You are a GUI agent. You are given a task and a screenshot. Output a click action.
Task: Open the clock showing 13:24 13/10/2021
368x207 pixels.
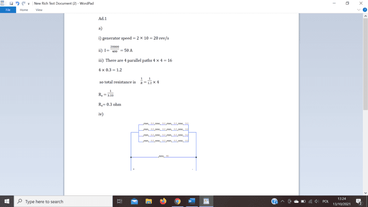coord(341,201)
